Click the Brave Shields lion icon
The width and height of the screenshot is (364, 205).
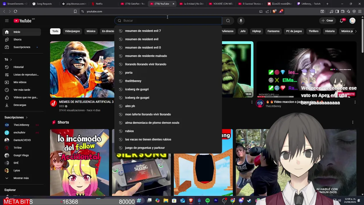point(274,11)
